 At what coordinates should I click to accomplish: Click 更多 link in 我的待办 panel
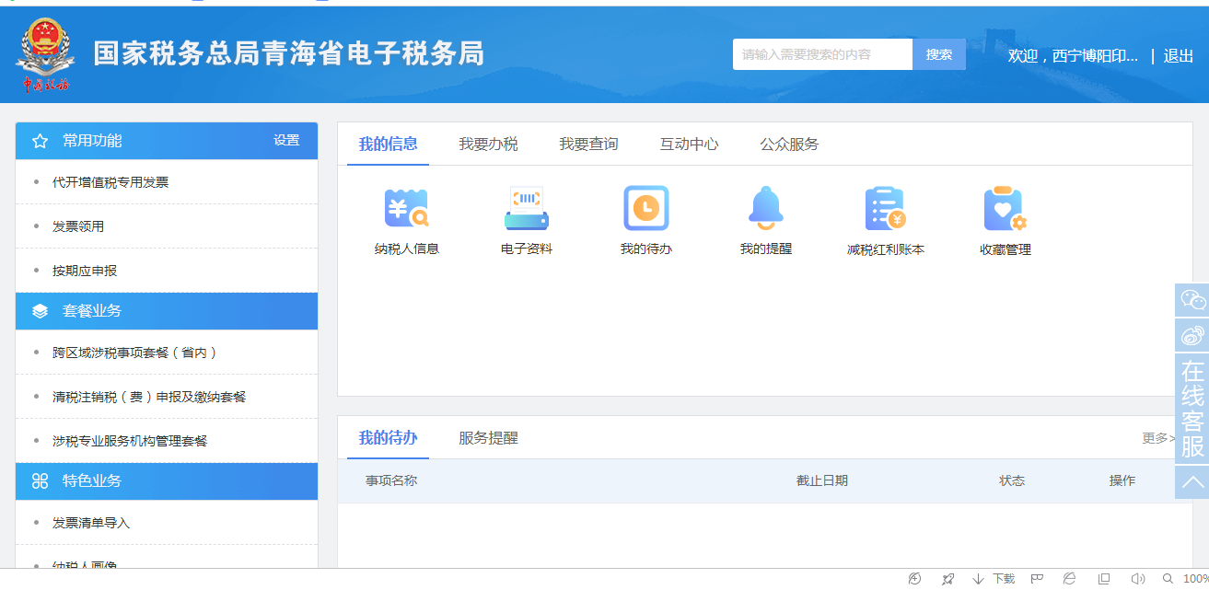(1157, 438)
